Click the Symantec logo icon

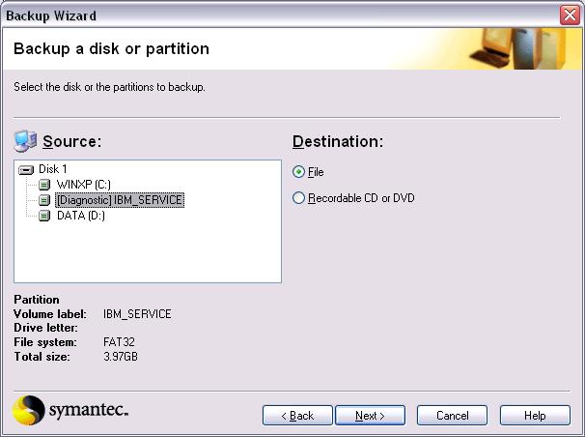29,410
